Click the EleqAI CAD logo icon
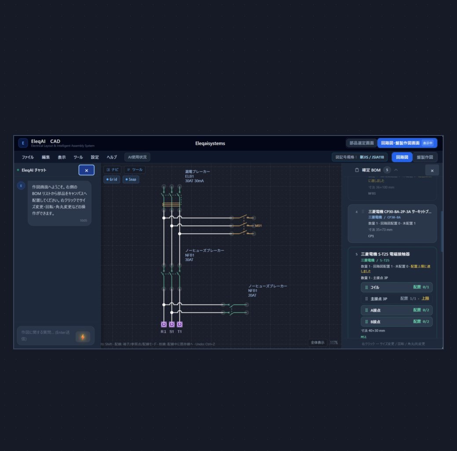 click(x=23, y=143)
